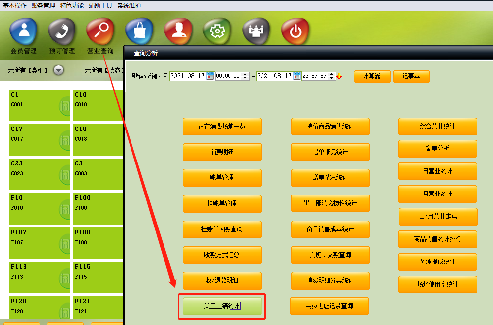Open 日营业统计 button

point(438,171)
